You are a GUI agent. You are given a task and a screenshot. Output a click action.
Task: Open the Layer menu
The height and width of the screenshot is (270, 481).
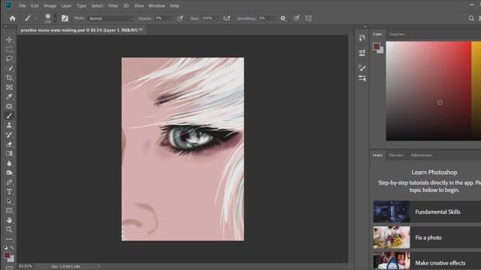pyautogui.click(x=66, y=6)
